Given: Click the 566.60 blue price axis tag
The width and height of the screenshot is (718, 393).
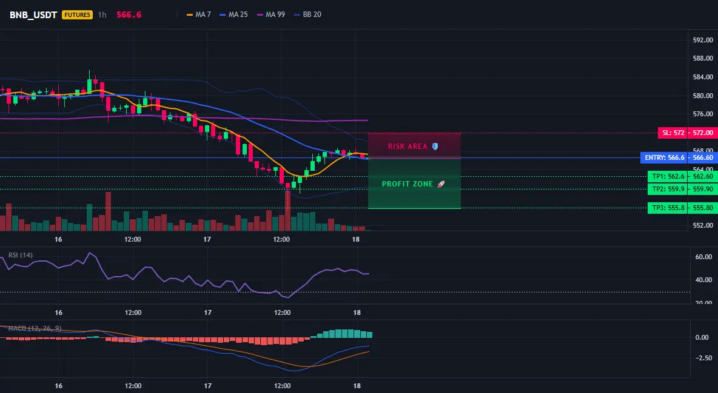Looking at the screenshot, I should (x=703, y=158).
